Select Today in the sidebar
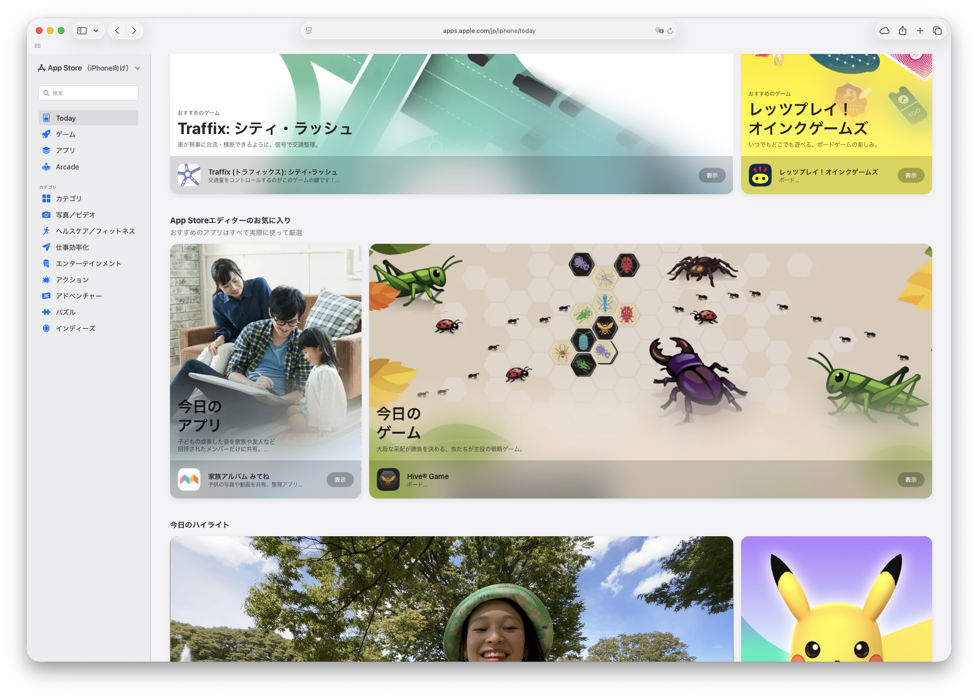 (x=89, y=118)
